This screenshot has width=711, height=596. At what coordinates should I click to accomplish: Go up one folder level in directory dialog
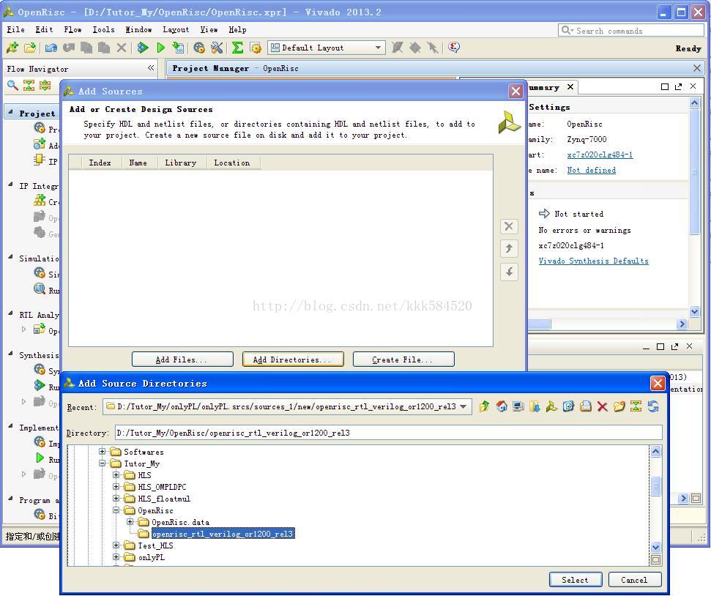point(484,406)
